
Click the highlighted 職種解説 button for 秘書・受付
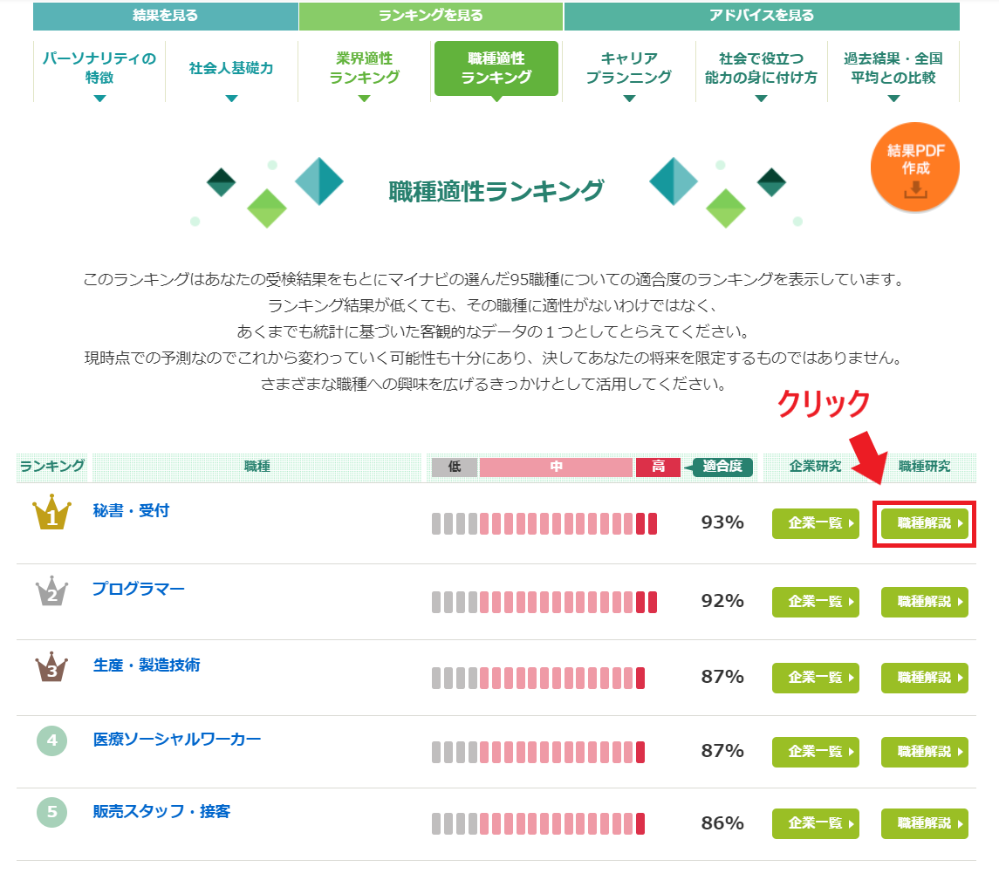[924, 523]
